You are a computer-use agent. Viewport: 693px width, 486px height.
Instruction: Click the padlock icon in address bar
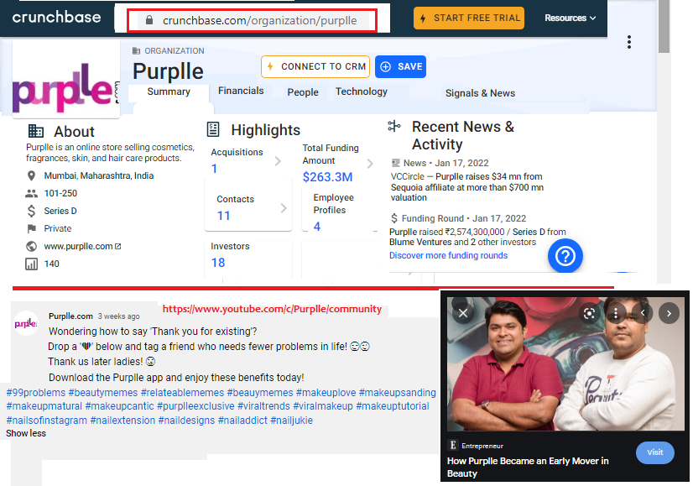pyautogui.click(x=149, y=20)
